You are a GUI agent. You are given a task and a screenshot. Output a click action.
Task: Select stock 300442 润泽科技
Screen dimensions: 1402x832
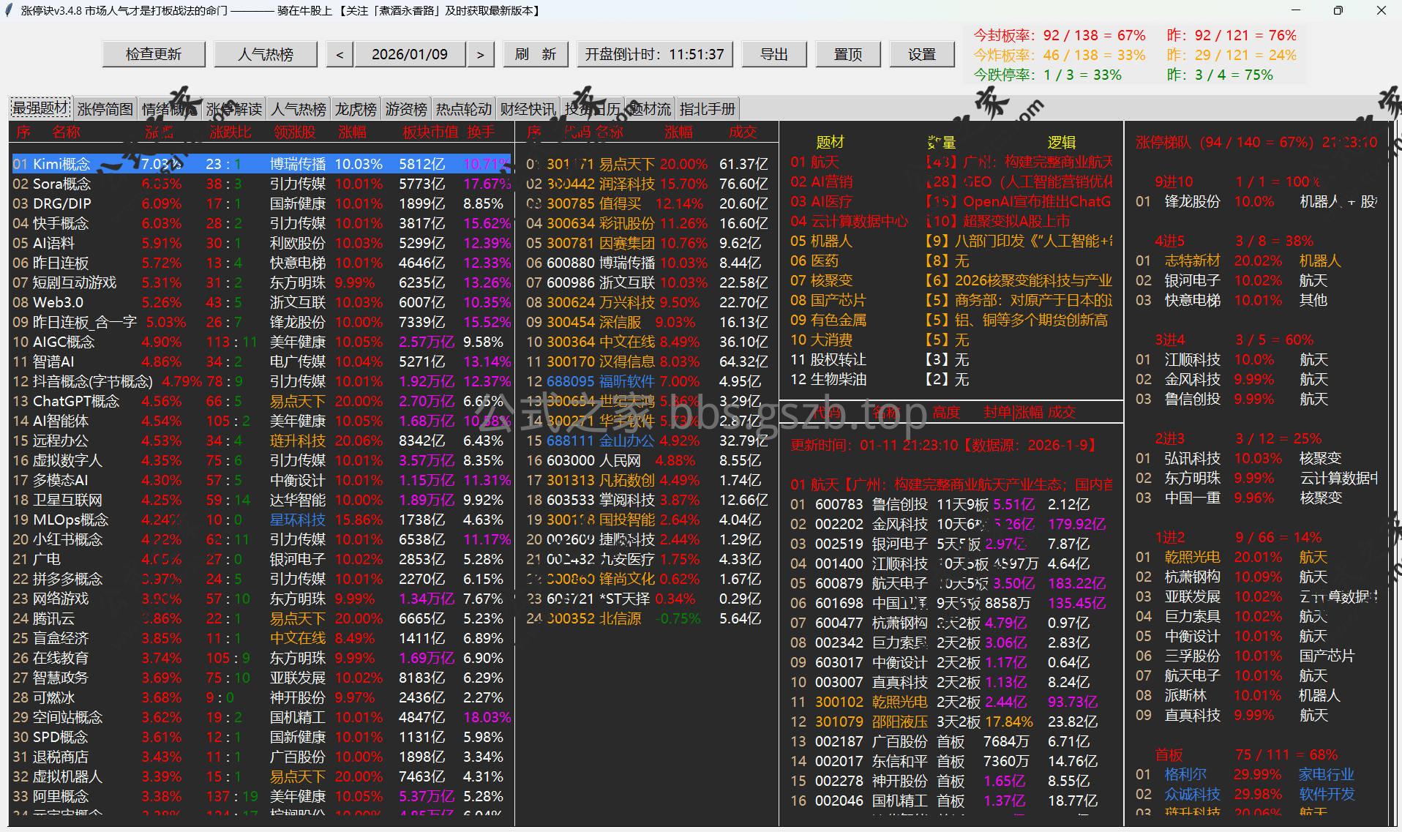[648, 184]
